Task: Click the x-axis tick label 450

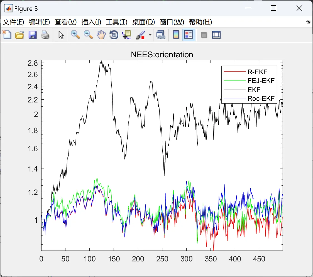Action: (259, 259)
